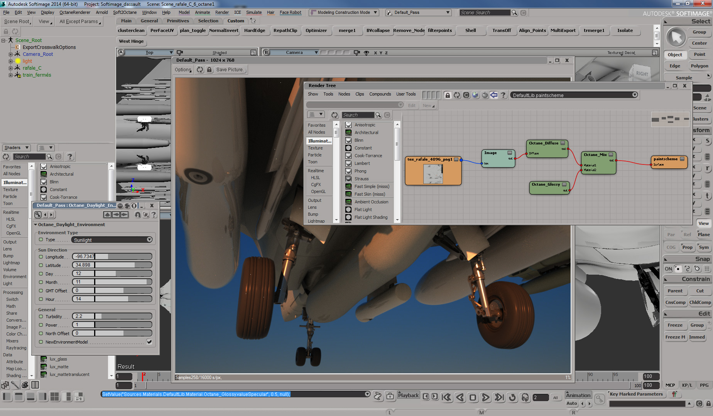Click the revert arrow icon in property editor

tap(137, 215)
